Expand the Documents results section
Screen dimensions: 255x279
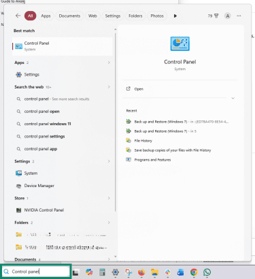(x=109, y=259)
